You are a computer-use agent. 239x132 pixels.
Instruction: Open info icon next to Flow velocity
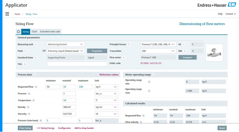pos(141,122)
